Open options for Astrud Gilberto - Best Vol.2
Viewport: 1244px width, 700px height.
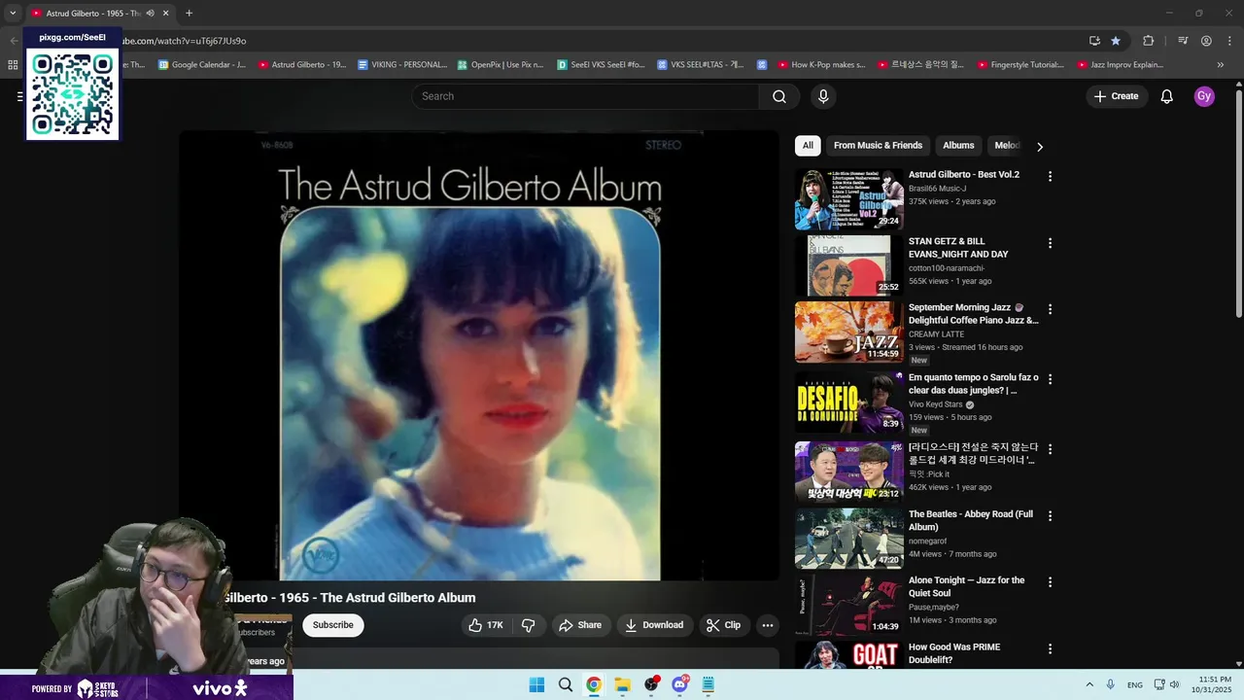(x=1050, y=176)
